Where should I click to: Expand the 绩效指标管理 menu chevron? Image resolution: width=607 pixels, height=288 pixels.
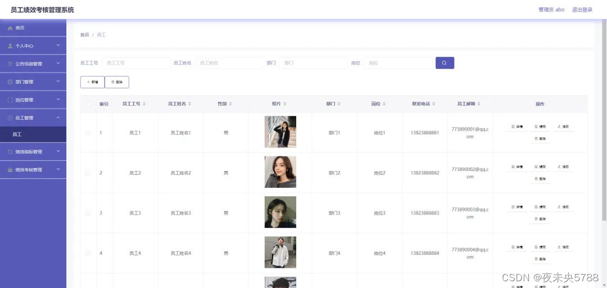58,151
